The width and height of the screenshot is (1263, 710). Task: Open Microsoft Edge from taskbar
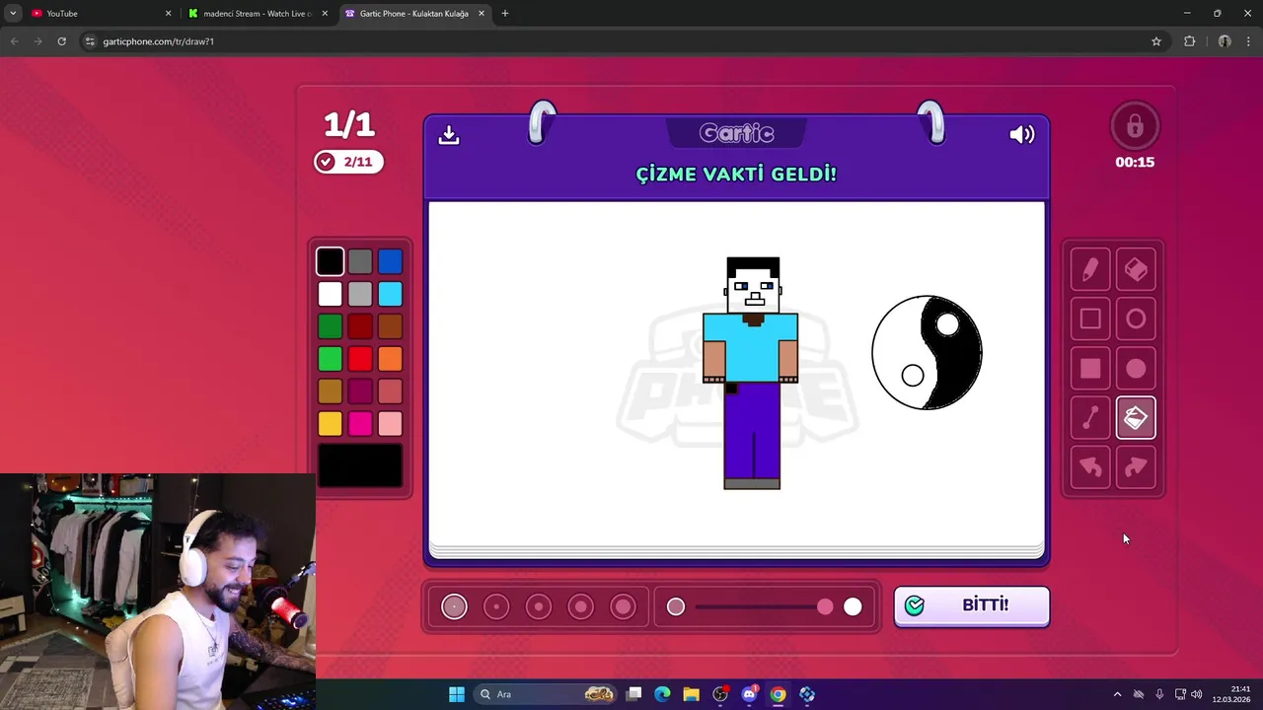point(662,694)
